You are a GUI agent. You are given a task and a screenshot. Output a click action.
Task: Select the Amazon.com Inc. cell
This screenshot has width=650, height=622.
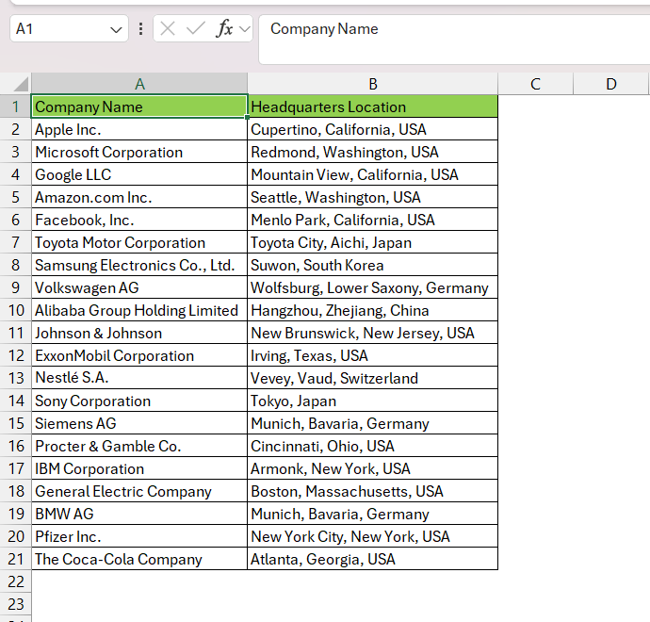click(x=139, y=197)
